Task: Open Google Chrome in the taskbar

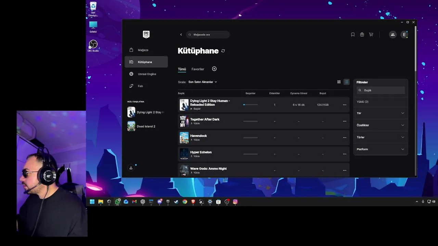Action: click(185, 202)
